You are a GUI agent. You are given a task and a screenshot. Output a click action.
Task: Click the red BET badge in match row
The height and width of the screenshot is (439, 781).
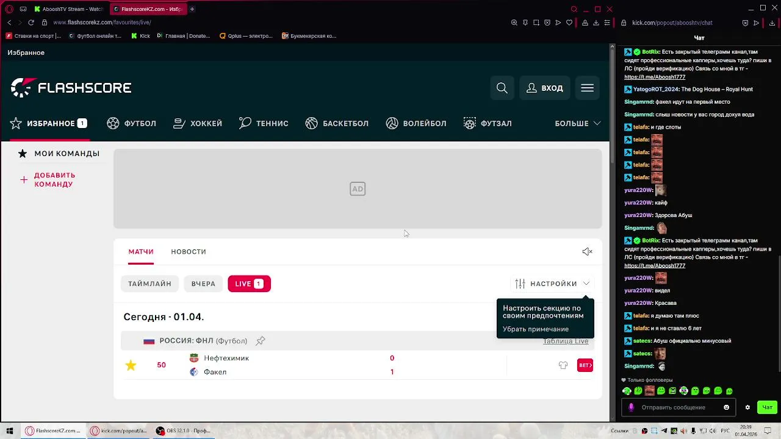585,365
